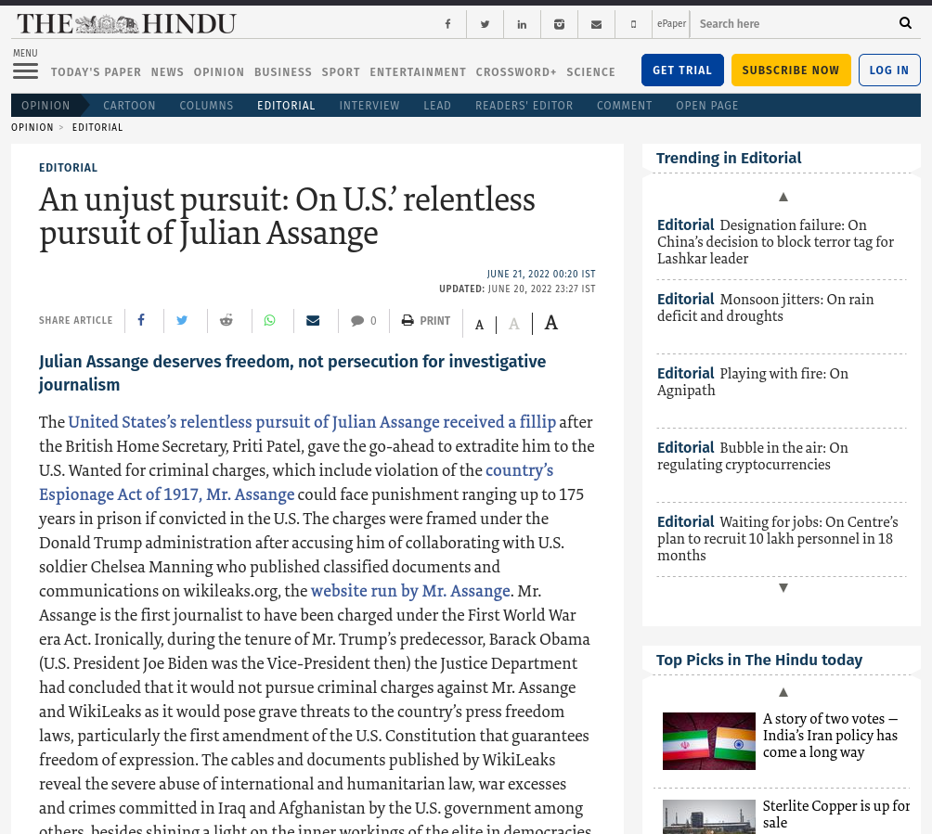Switch to the Readers' Editor tab
The height and width of the screenshot is (834, 932).
(x=524, y=105)
